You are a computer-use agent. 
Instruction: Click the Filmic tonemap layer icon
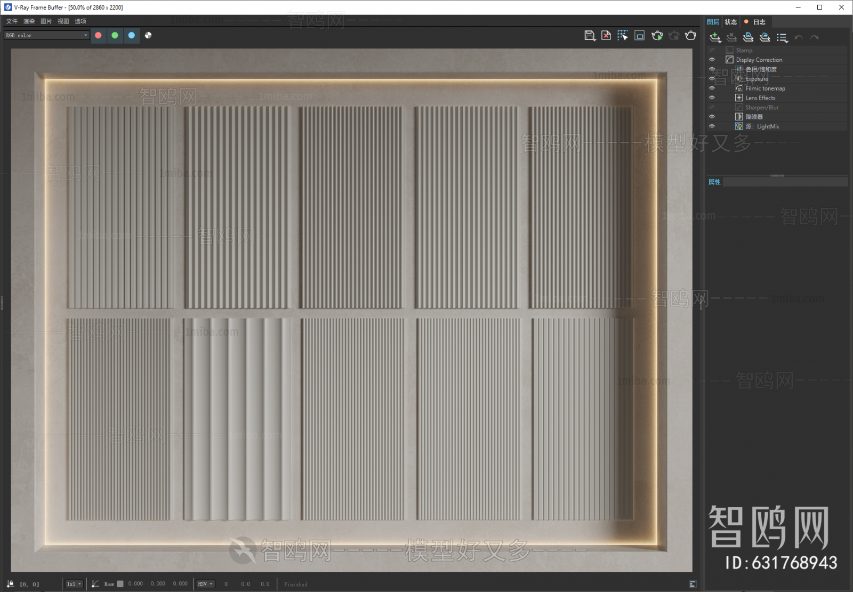click(739, 88)
